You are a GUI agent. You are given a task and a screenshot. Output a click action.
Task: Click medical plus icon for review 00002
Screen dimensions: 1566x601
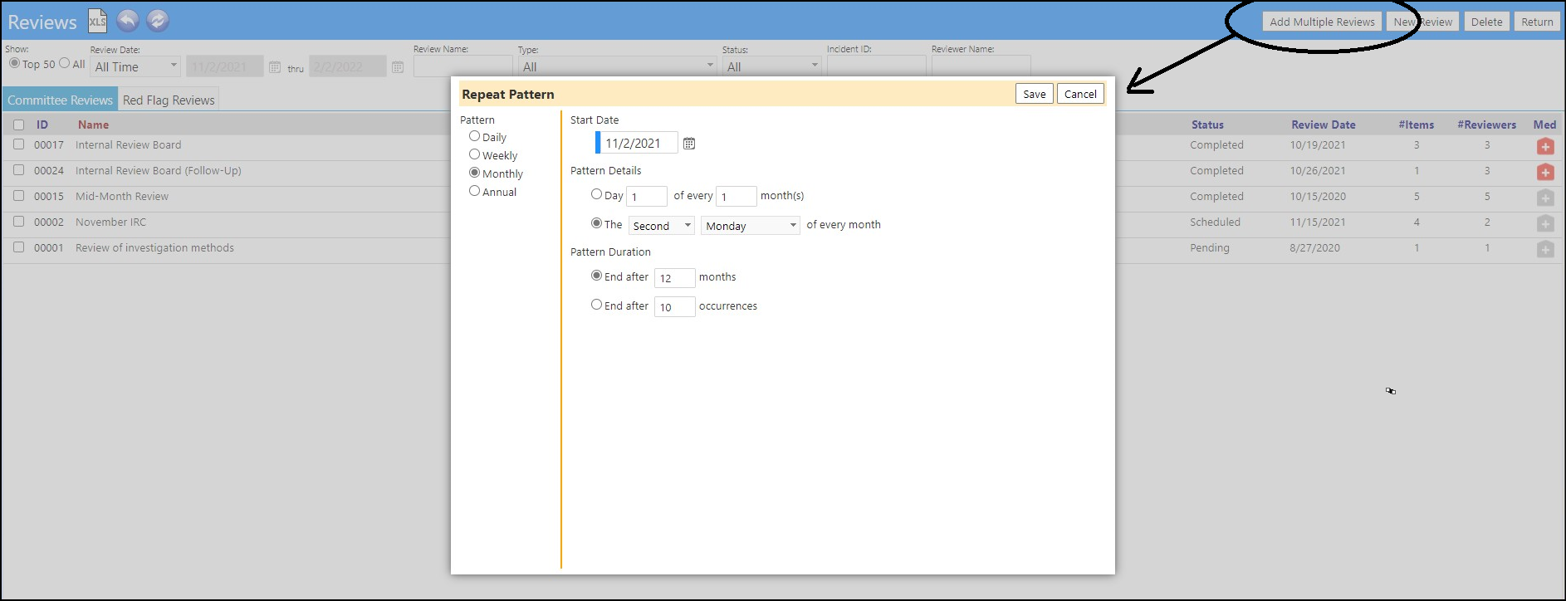(1545, 224)
